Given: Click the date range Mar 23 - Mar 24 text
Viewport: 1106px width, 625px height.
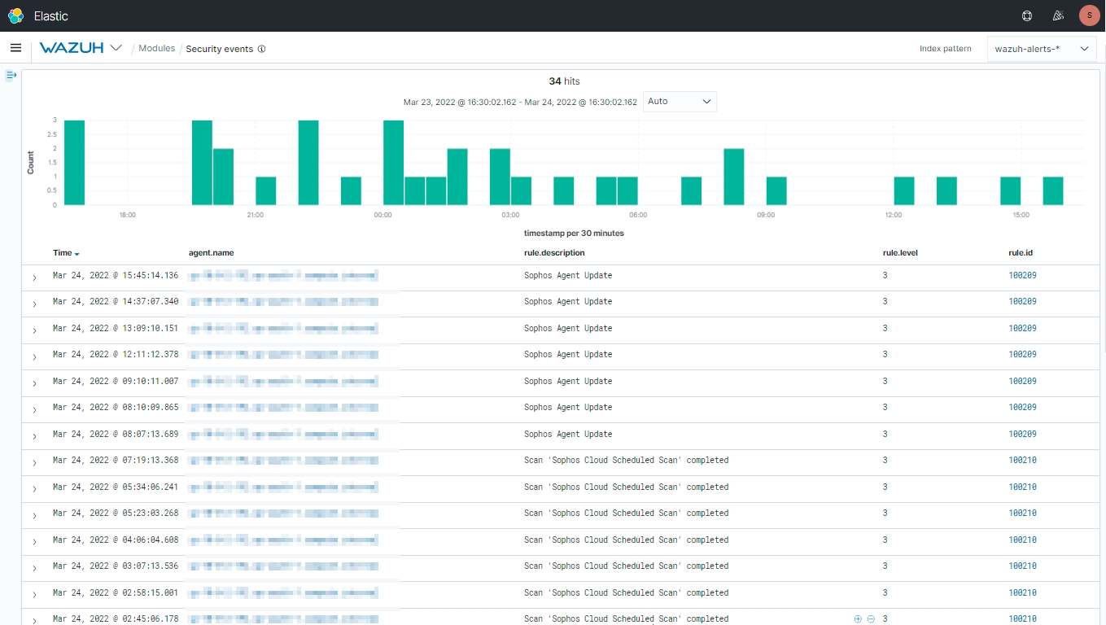Looking at the screenshot, I should [x=520, y=103].
